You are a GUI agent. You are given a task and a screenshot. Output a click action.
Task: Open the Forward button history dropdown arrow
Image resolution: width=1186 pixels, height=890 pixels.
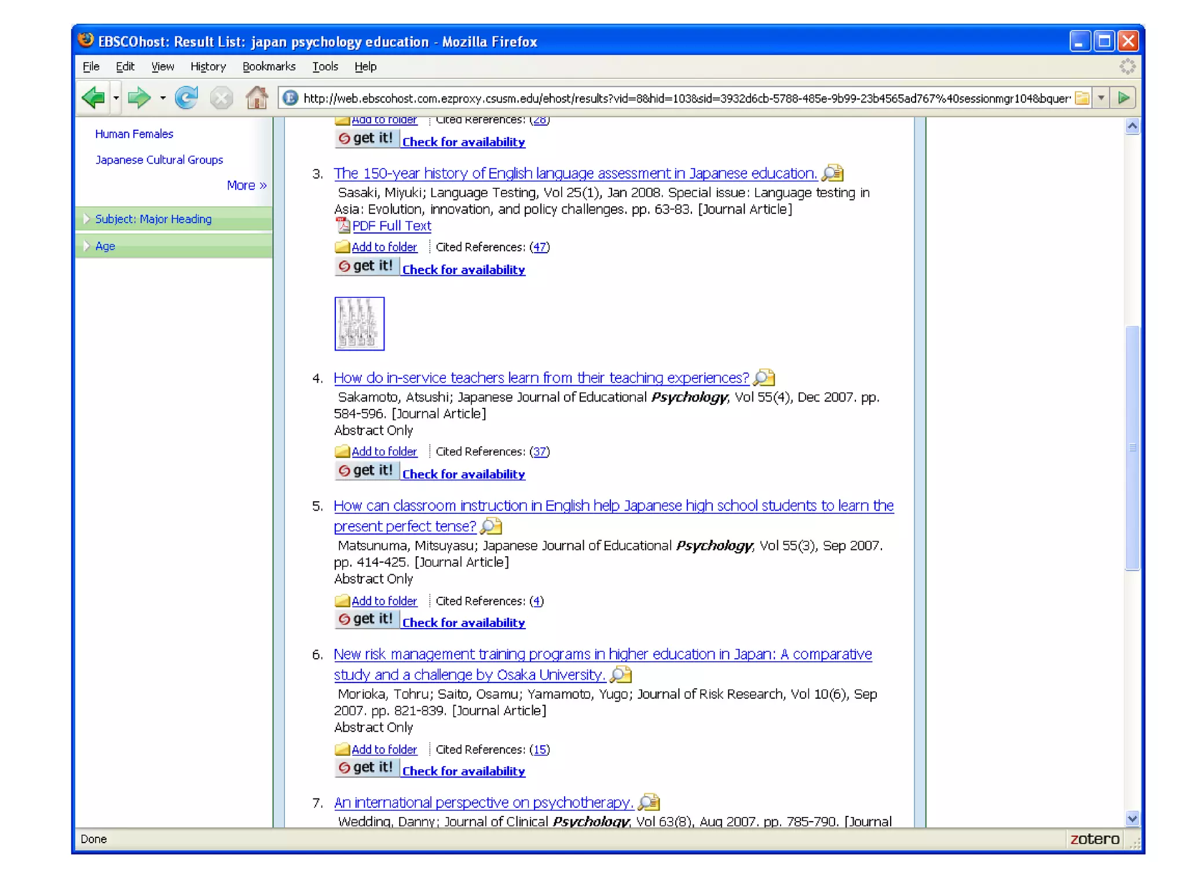coord(163,97)
